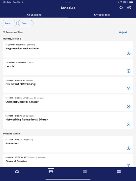Viewport: 136px width, 181px height.
Task: Tap the Wi-Fi icon in status bar
Action: point(121,2)
